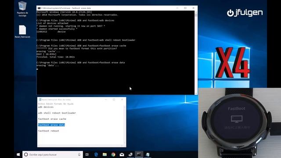Click 'adb shell reboot bootloader' line in Notepad

coord(57,113)
